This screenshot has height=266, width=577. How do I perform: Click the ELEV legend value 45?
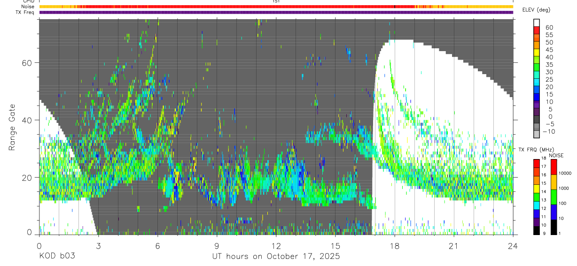pyautogui.click(x=548, y=50)
